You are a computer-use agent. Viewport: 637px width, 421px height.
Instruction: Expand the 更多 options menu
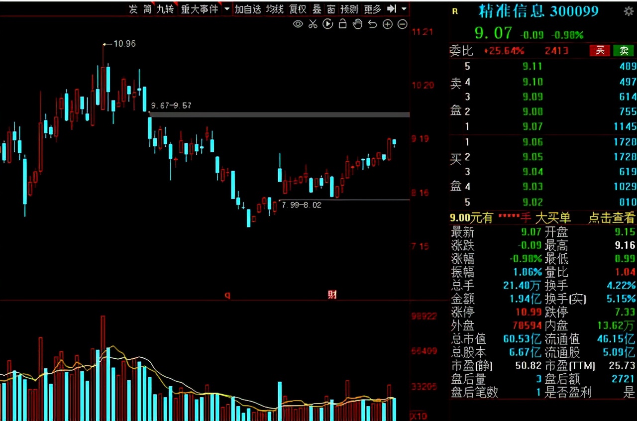(372, 9)
